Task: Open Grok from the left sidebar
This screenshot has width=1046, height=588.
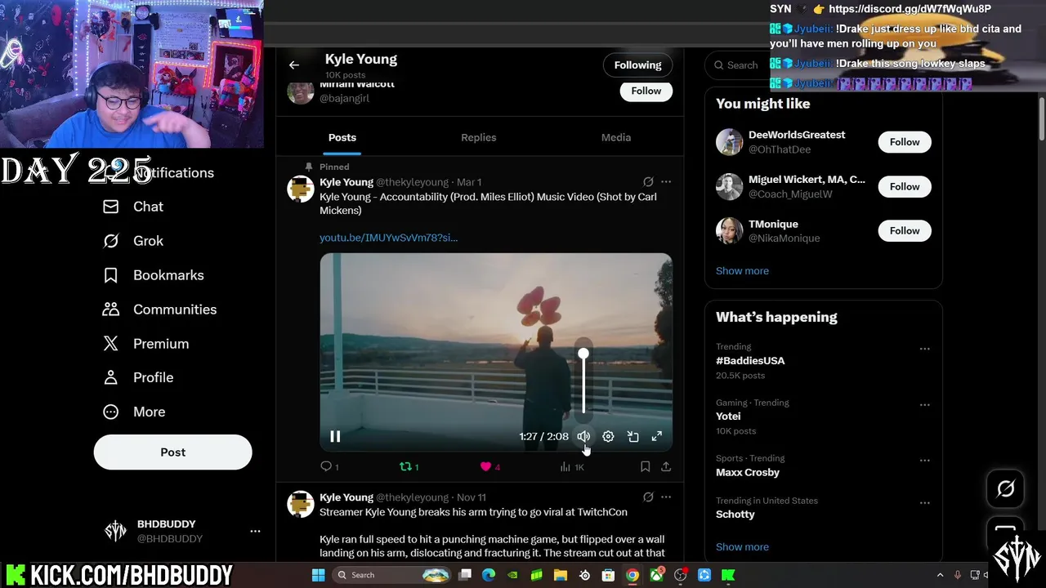Action: [133, 241]
